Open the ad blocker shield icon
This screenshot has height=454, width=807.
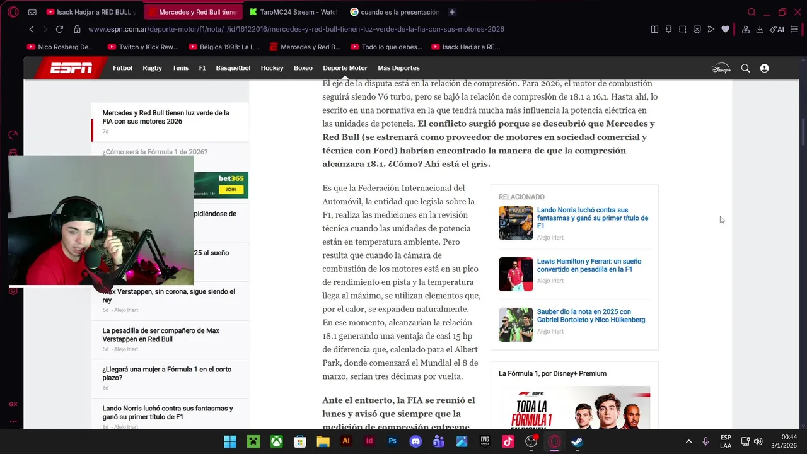[x=697, y=29]
